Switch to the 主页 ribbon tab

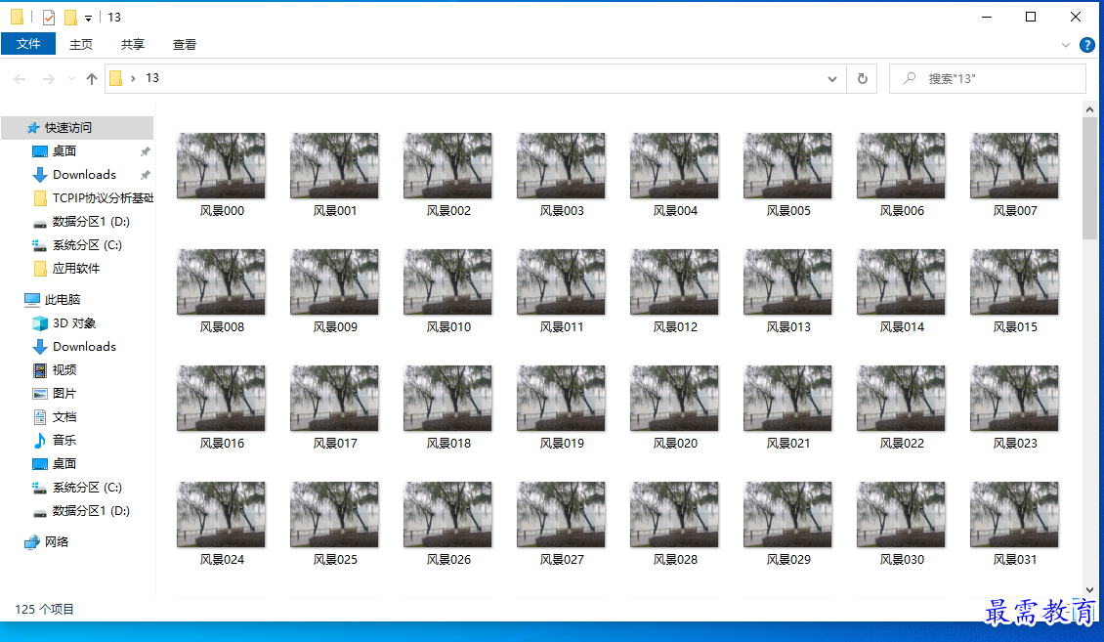click(x=81, y=44)
